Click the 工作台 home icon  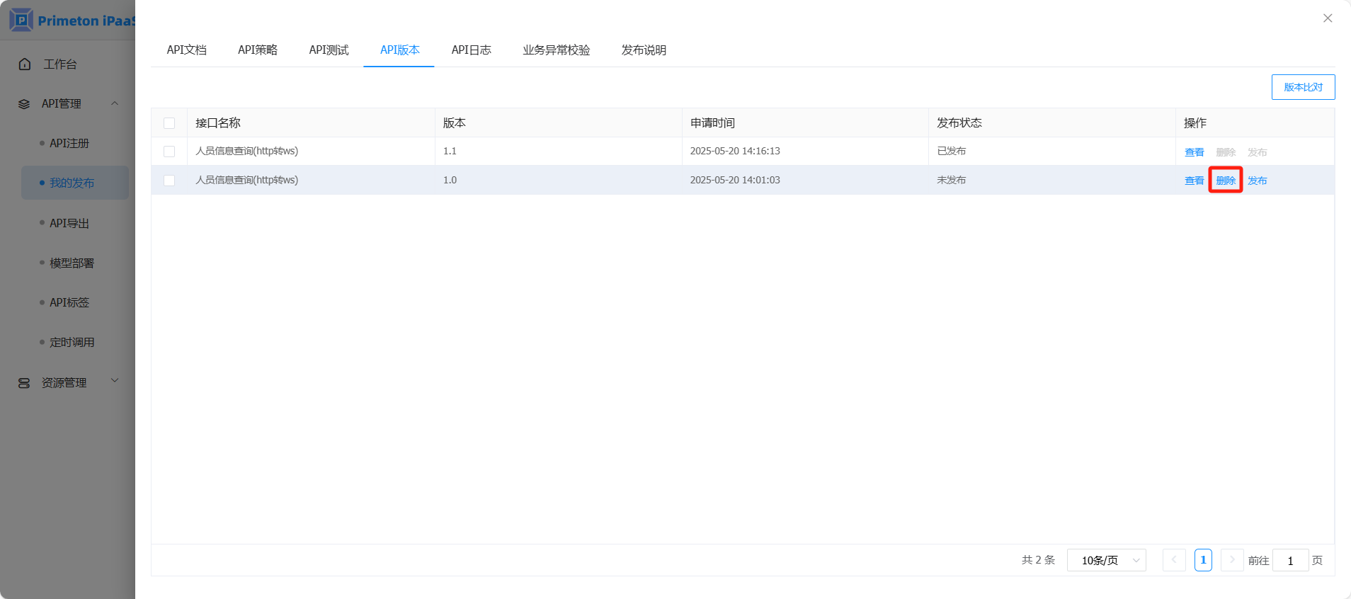[25, 64]
